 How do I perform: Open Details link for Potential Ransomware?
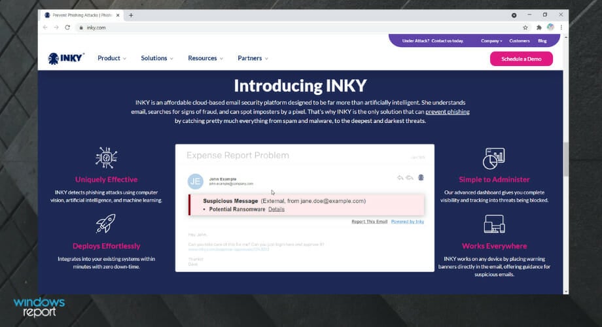(x=276, y=209)
